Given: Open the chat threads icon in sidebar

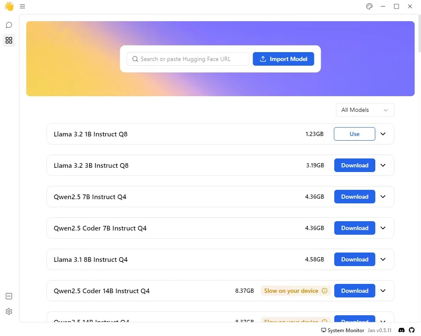Looking at the screenshot, I should pyautogui.click(x=9, y=25).
